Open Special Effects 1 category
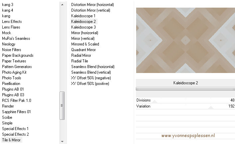Screen dimensions: 235x144 coord(15,129)
